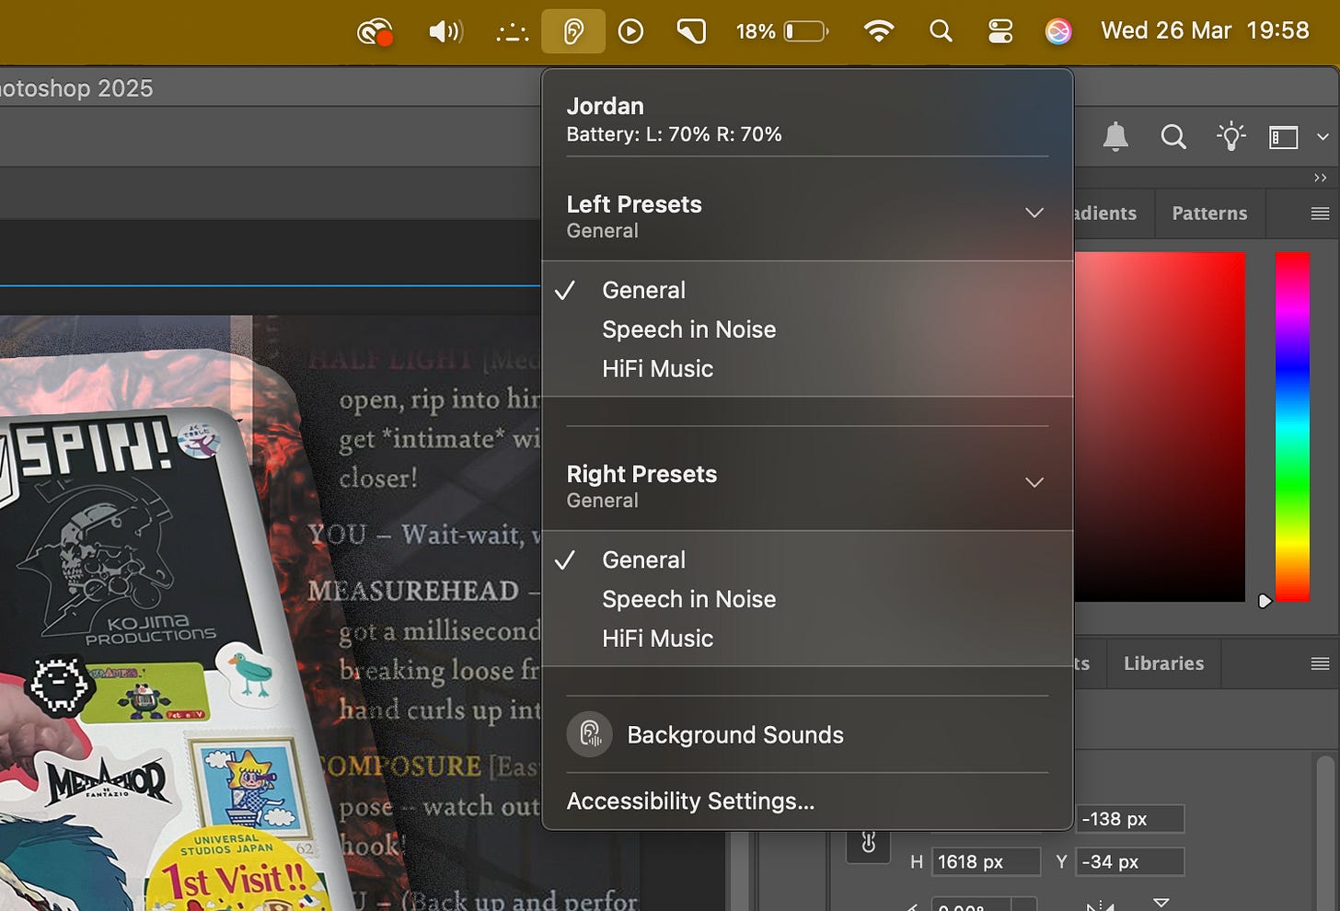The height and width of the screenshot is (911, 1340).
Task: Open Color panel group flyout menu
Action: coord(1320,213)
